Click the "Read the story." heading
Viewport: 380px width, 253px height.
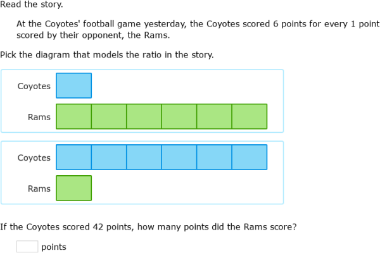[32, 4]
